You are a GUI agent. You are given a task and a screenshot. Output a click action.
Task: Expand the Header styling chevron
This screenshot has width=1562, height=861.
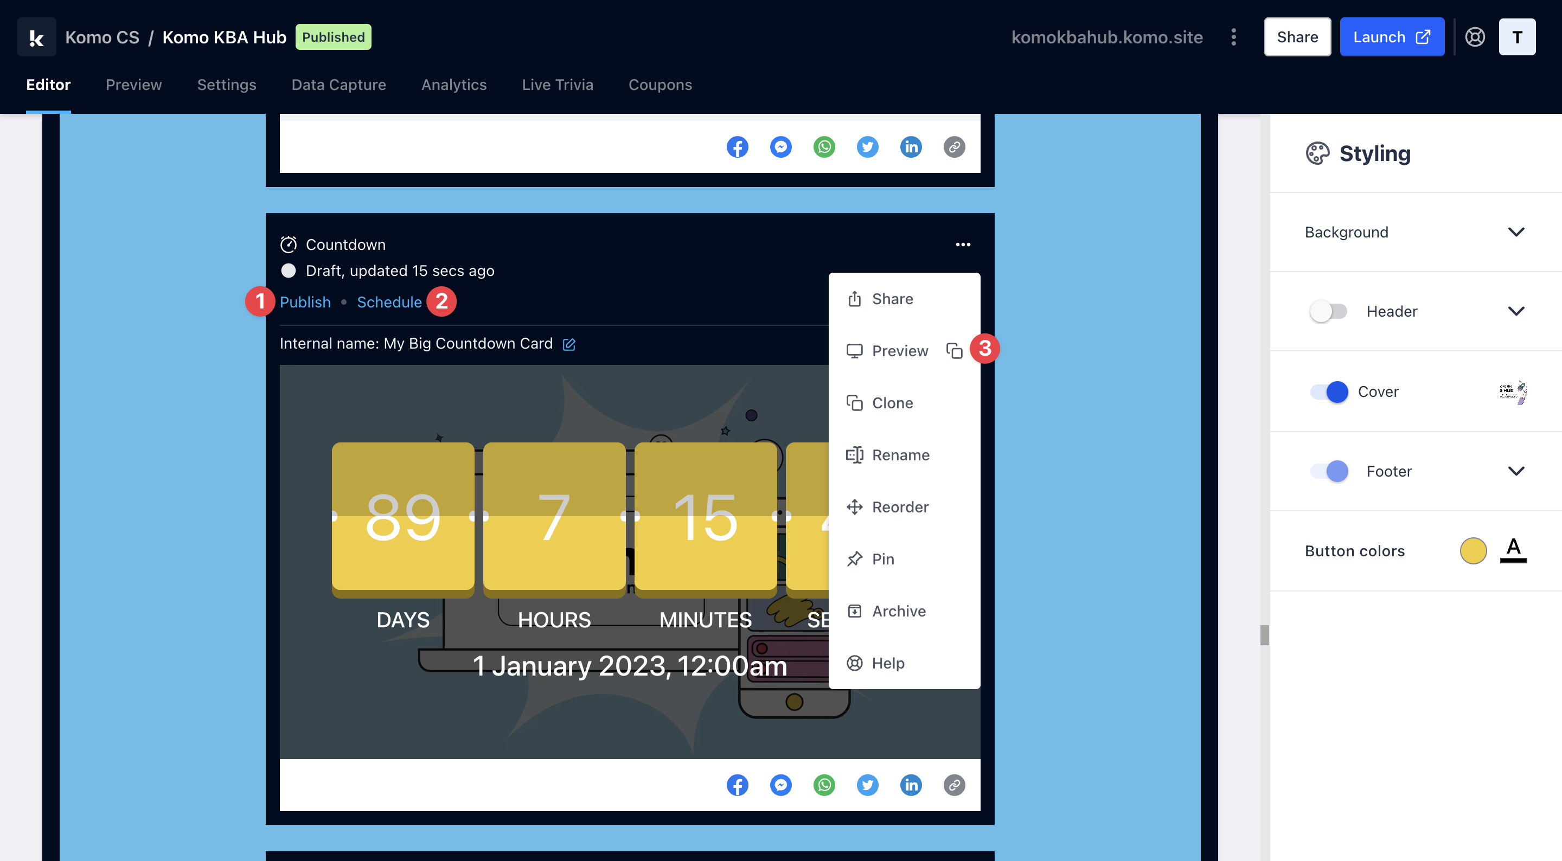[1515, 312]
